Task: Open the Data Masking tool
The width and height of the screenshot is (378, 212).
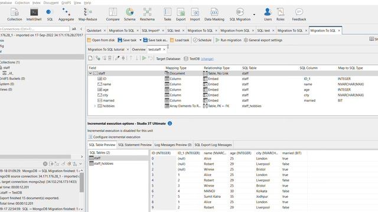Action: [214, 14]
